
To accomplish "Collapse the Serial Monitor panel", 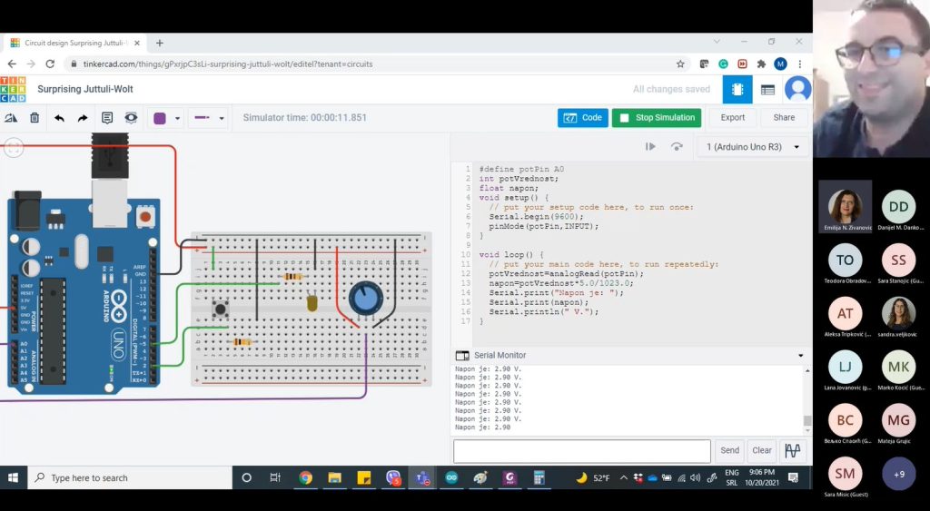I will (800, 356).
